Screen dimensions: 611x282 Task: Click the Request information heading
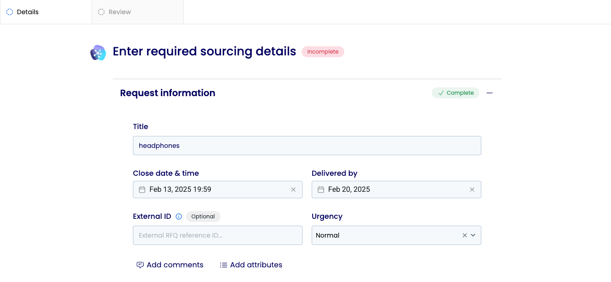coord(168,93)
